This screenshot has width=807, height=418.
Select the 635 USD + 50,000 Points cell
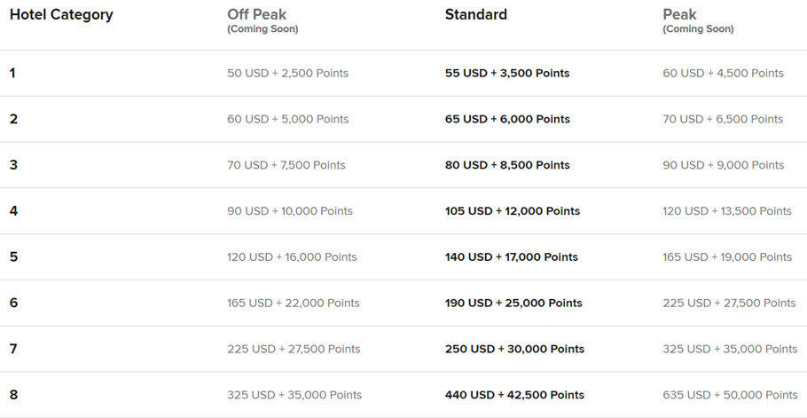[731, 395]
